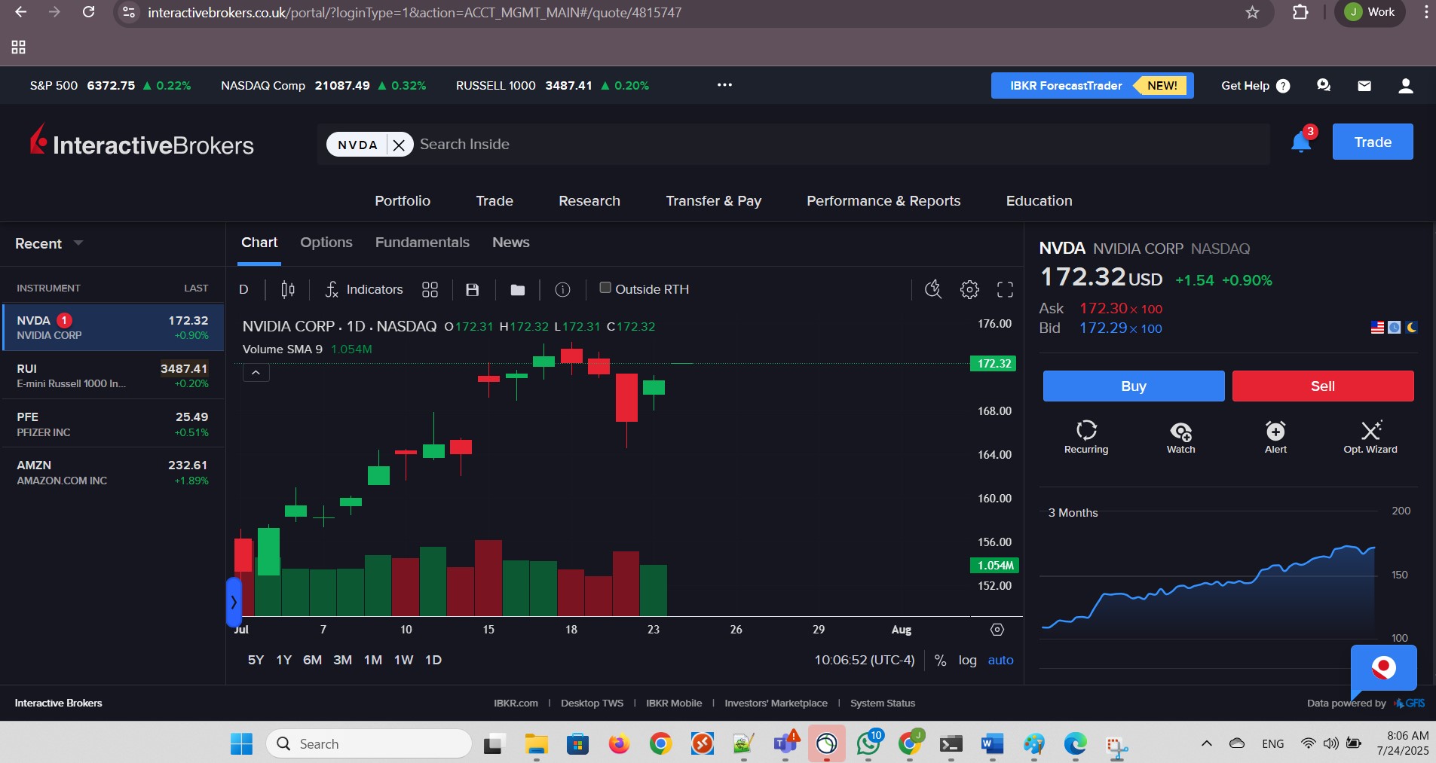Save chart layout with floppy disk icon
Screen dimensions: 1436x763
tap(473, 289)
